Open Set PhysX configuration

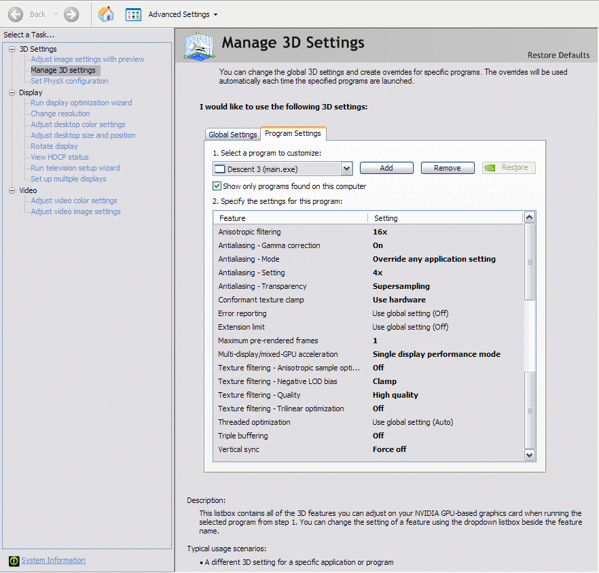[69, 81]
